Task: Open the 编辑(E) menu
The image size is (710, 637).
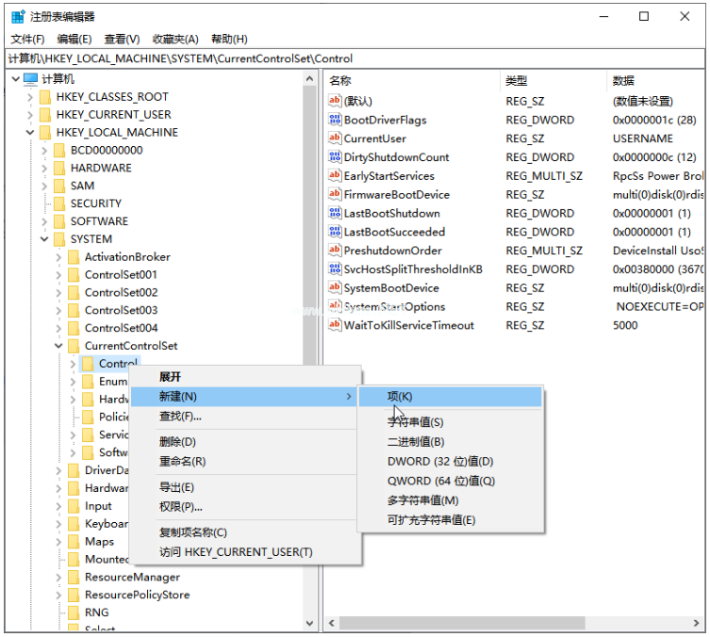Action: 74,39
